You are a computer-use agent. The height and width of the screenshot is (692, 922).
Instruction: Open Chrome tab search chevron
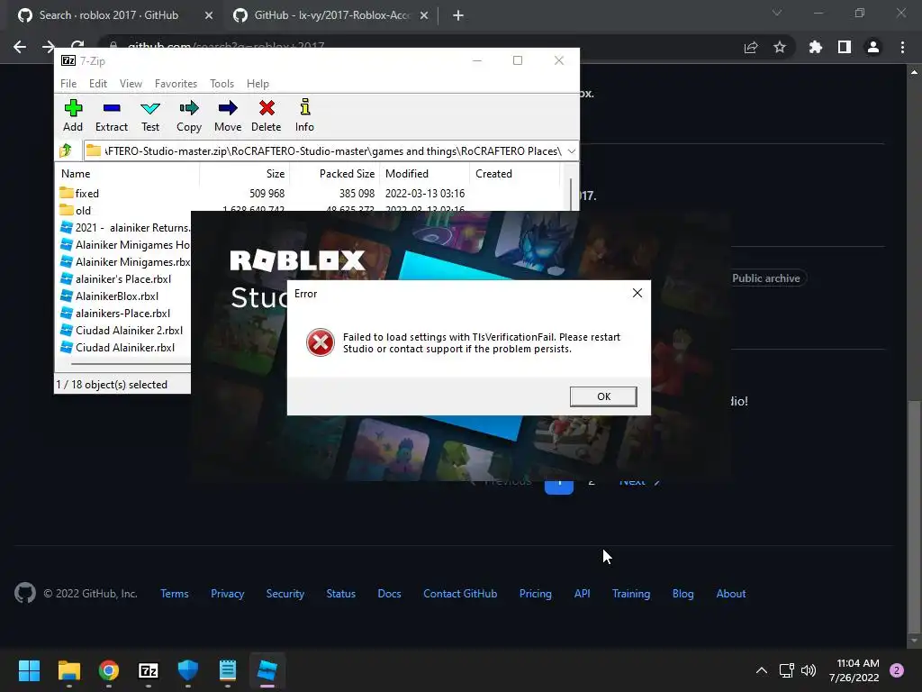click(x=777, y=13)
